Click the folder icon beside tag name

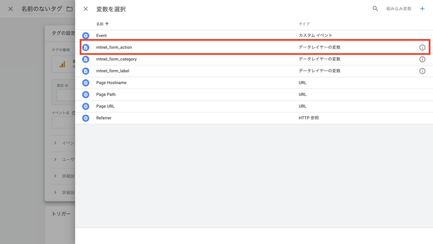click(69, 9)
